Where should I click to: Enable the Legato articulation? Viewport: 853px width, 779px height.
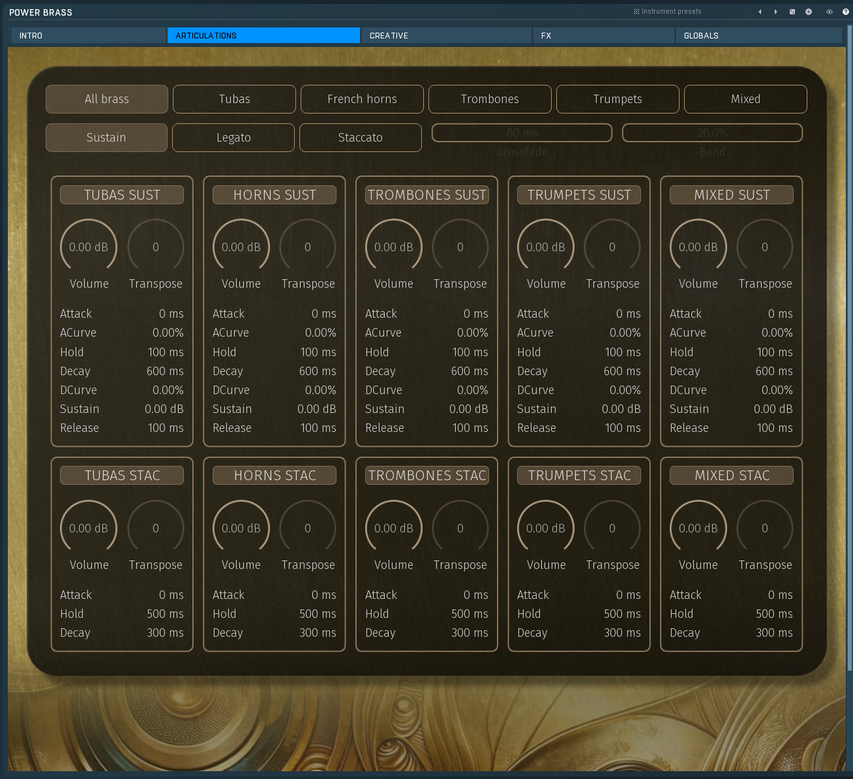tap(233, 137)
